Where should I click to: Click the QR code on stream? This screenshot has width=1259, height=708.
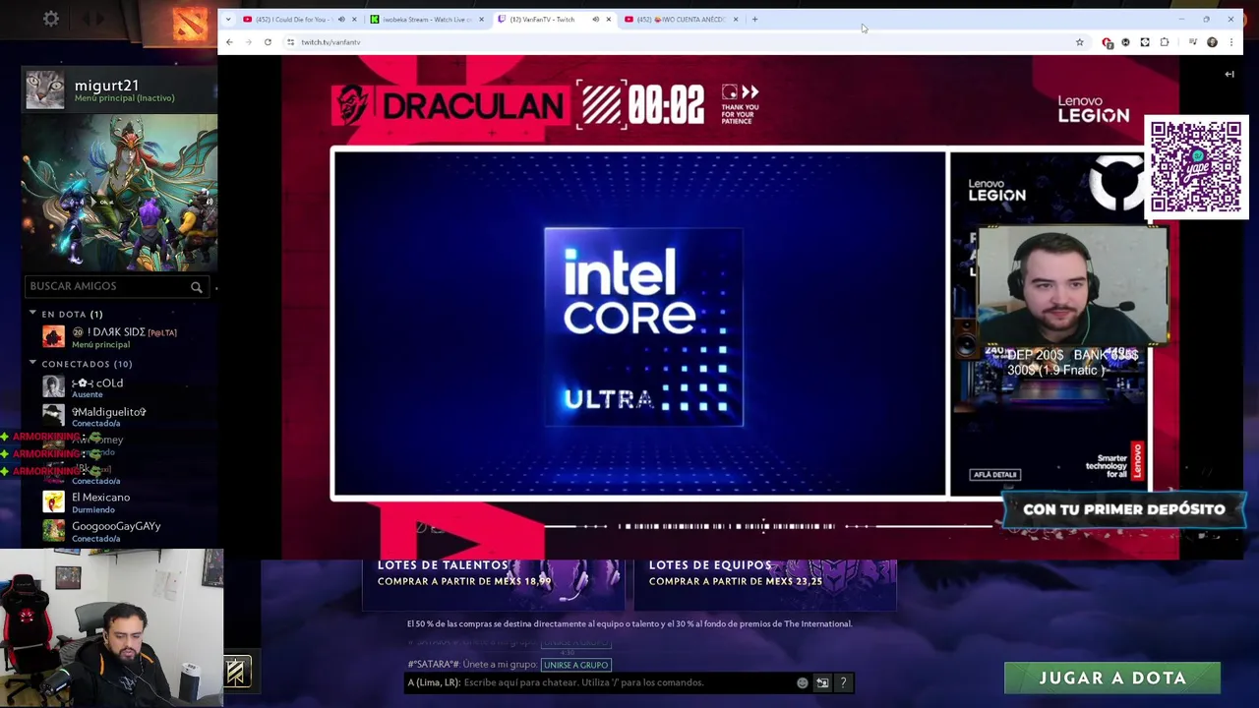1196,166
